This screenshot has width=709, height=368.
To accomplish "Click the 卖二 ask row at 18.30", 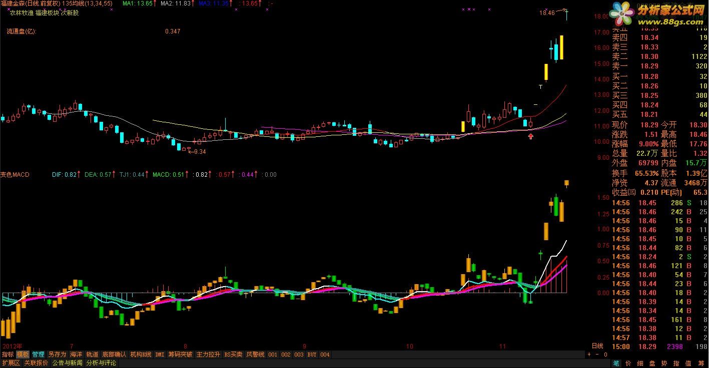I will pos(660,56).
